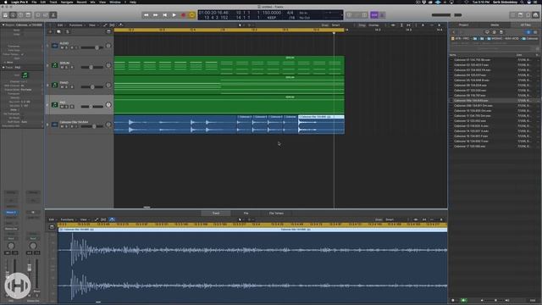
Task: Add a new track with plus button
Action: (x=50, y=32)
